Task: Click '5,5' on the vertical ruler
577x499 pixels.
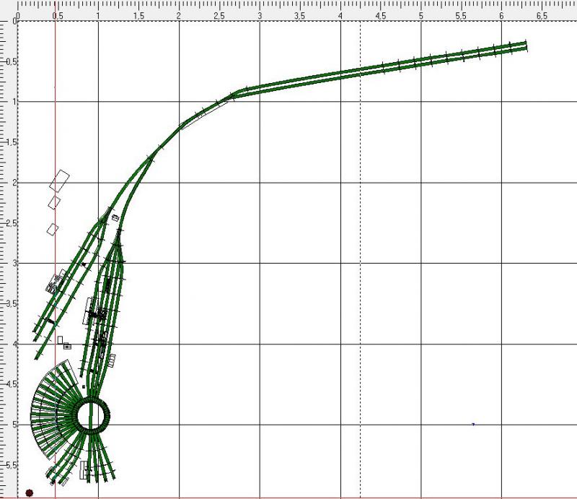Action: [x=10, y=466]
